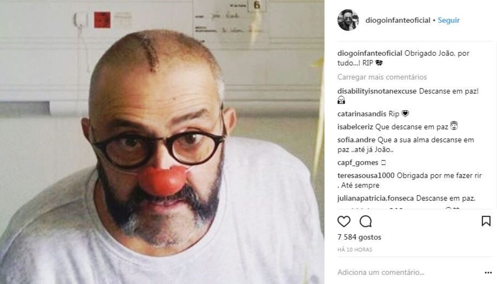Open teresasousa1000 profile link
Viewport: 497px width, 284px height.
(366, 176)
